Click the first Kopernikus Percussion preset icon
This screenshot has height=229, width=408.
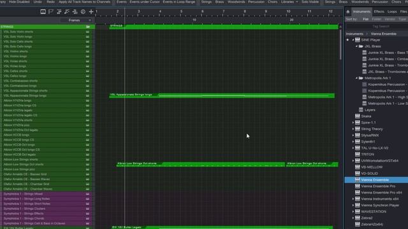point(364,85)
